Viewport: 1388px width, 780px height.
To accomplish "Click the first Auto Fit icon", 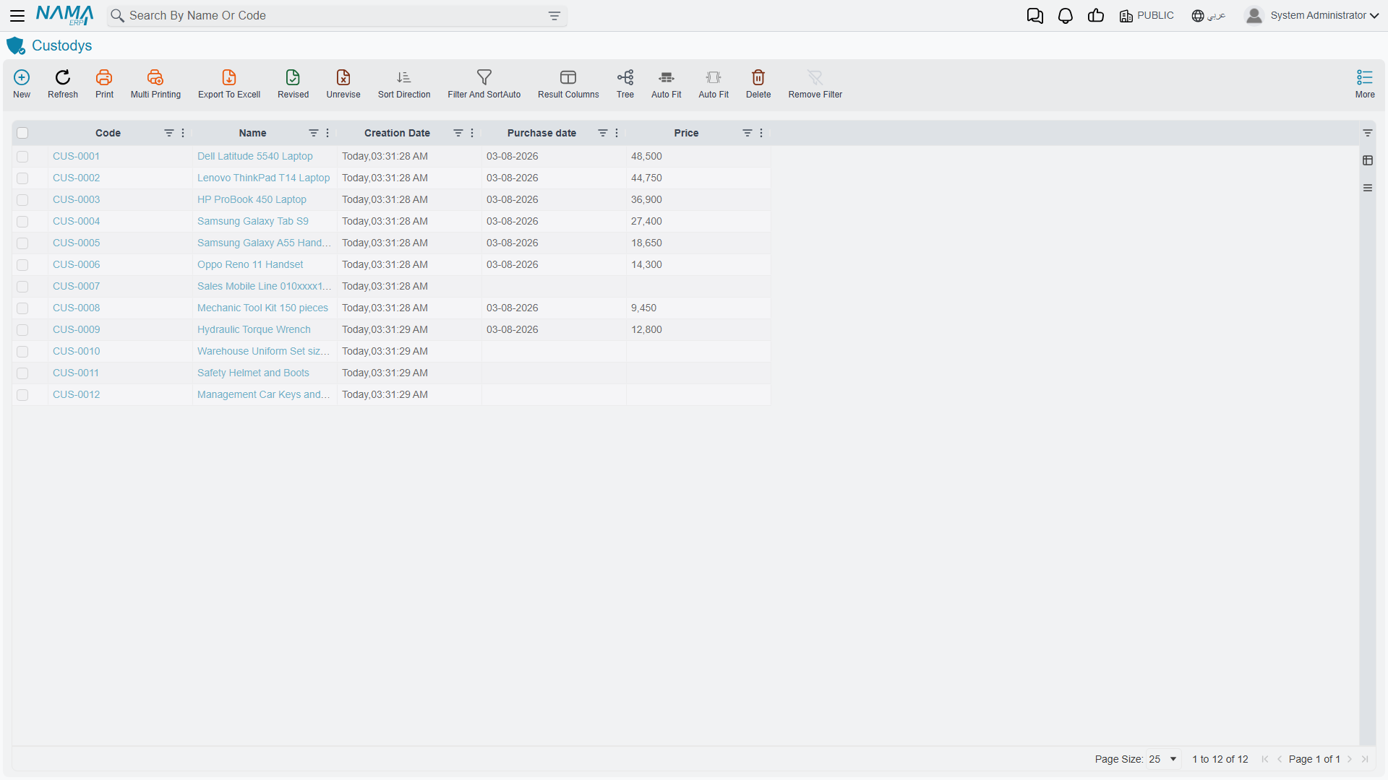I will [667, 77].
